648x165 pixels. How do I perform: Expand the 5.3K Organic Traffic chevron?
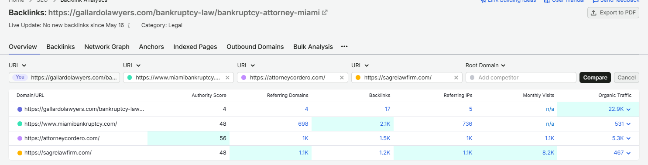pos(629,138)
